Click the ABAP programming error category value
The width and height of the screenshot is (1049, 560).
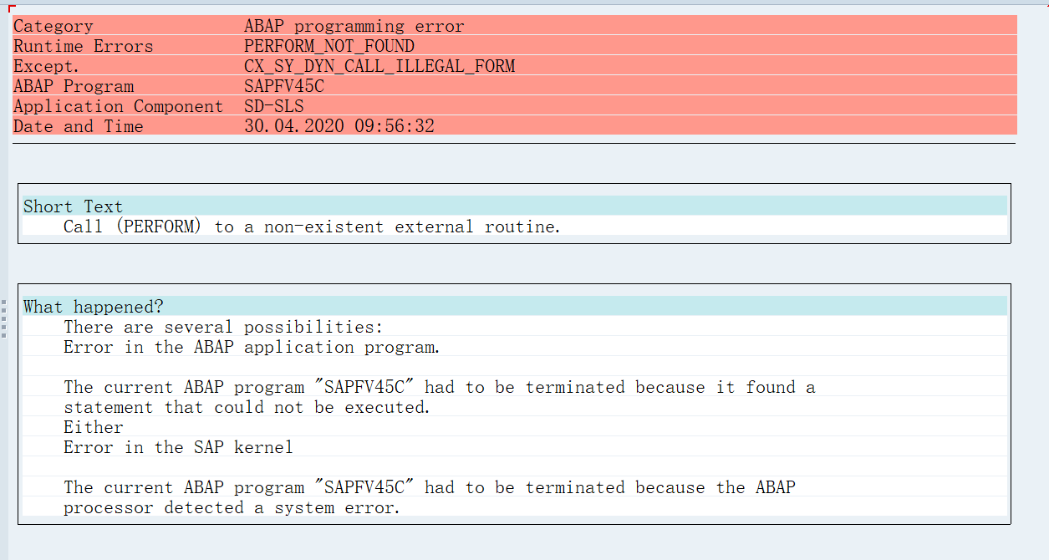coord(354,26)
